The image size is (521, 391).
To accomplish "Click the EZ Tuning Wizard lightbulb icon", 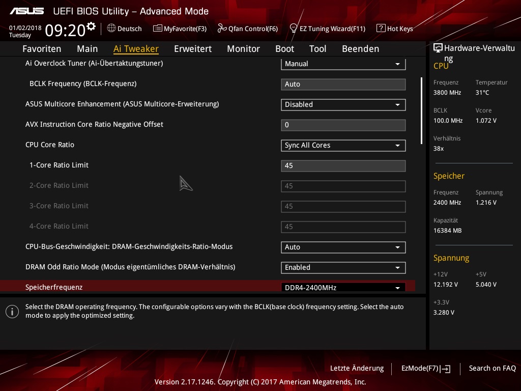I will (x=294, y=28).
